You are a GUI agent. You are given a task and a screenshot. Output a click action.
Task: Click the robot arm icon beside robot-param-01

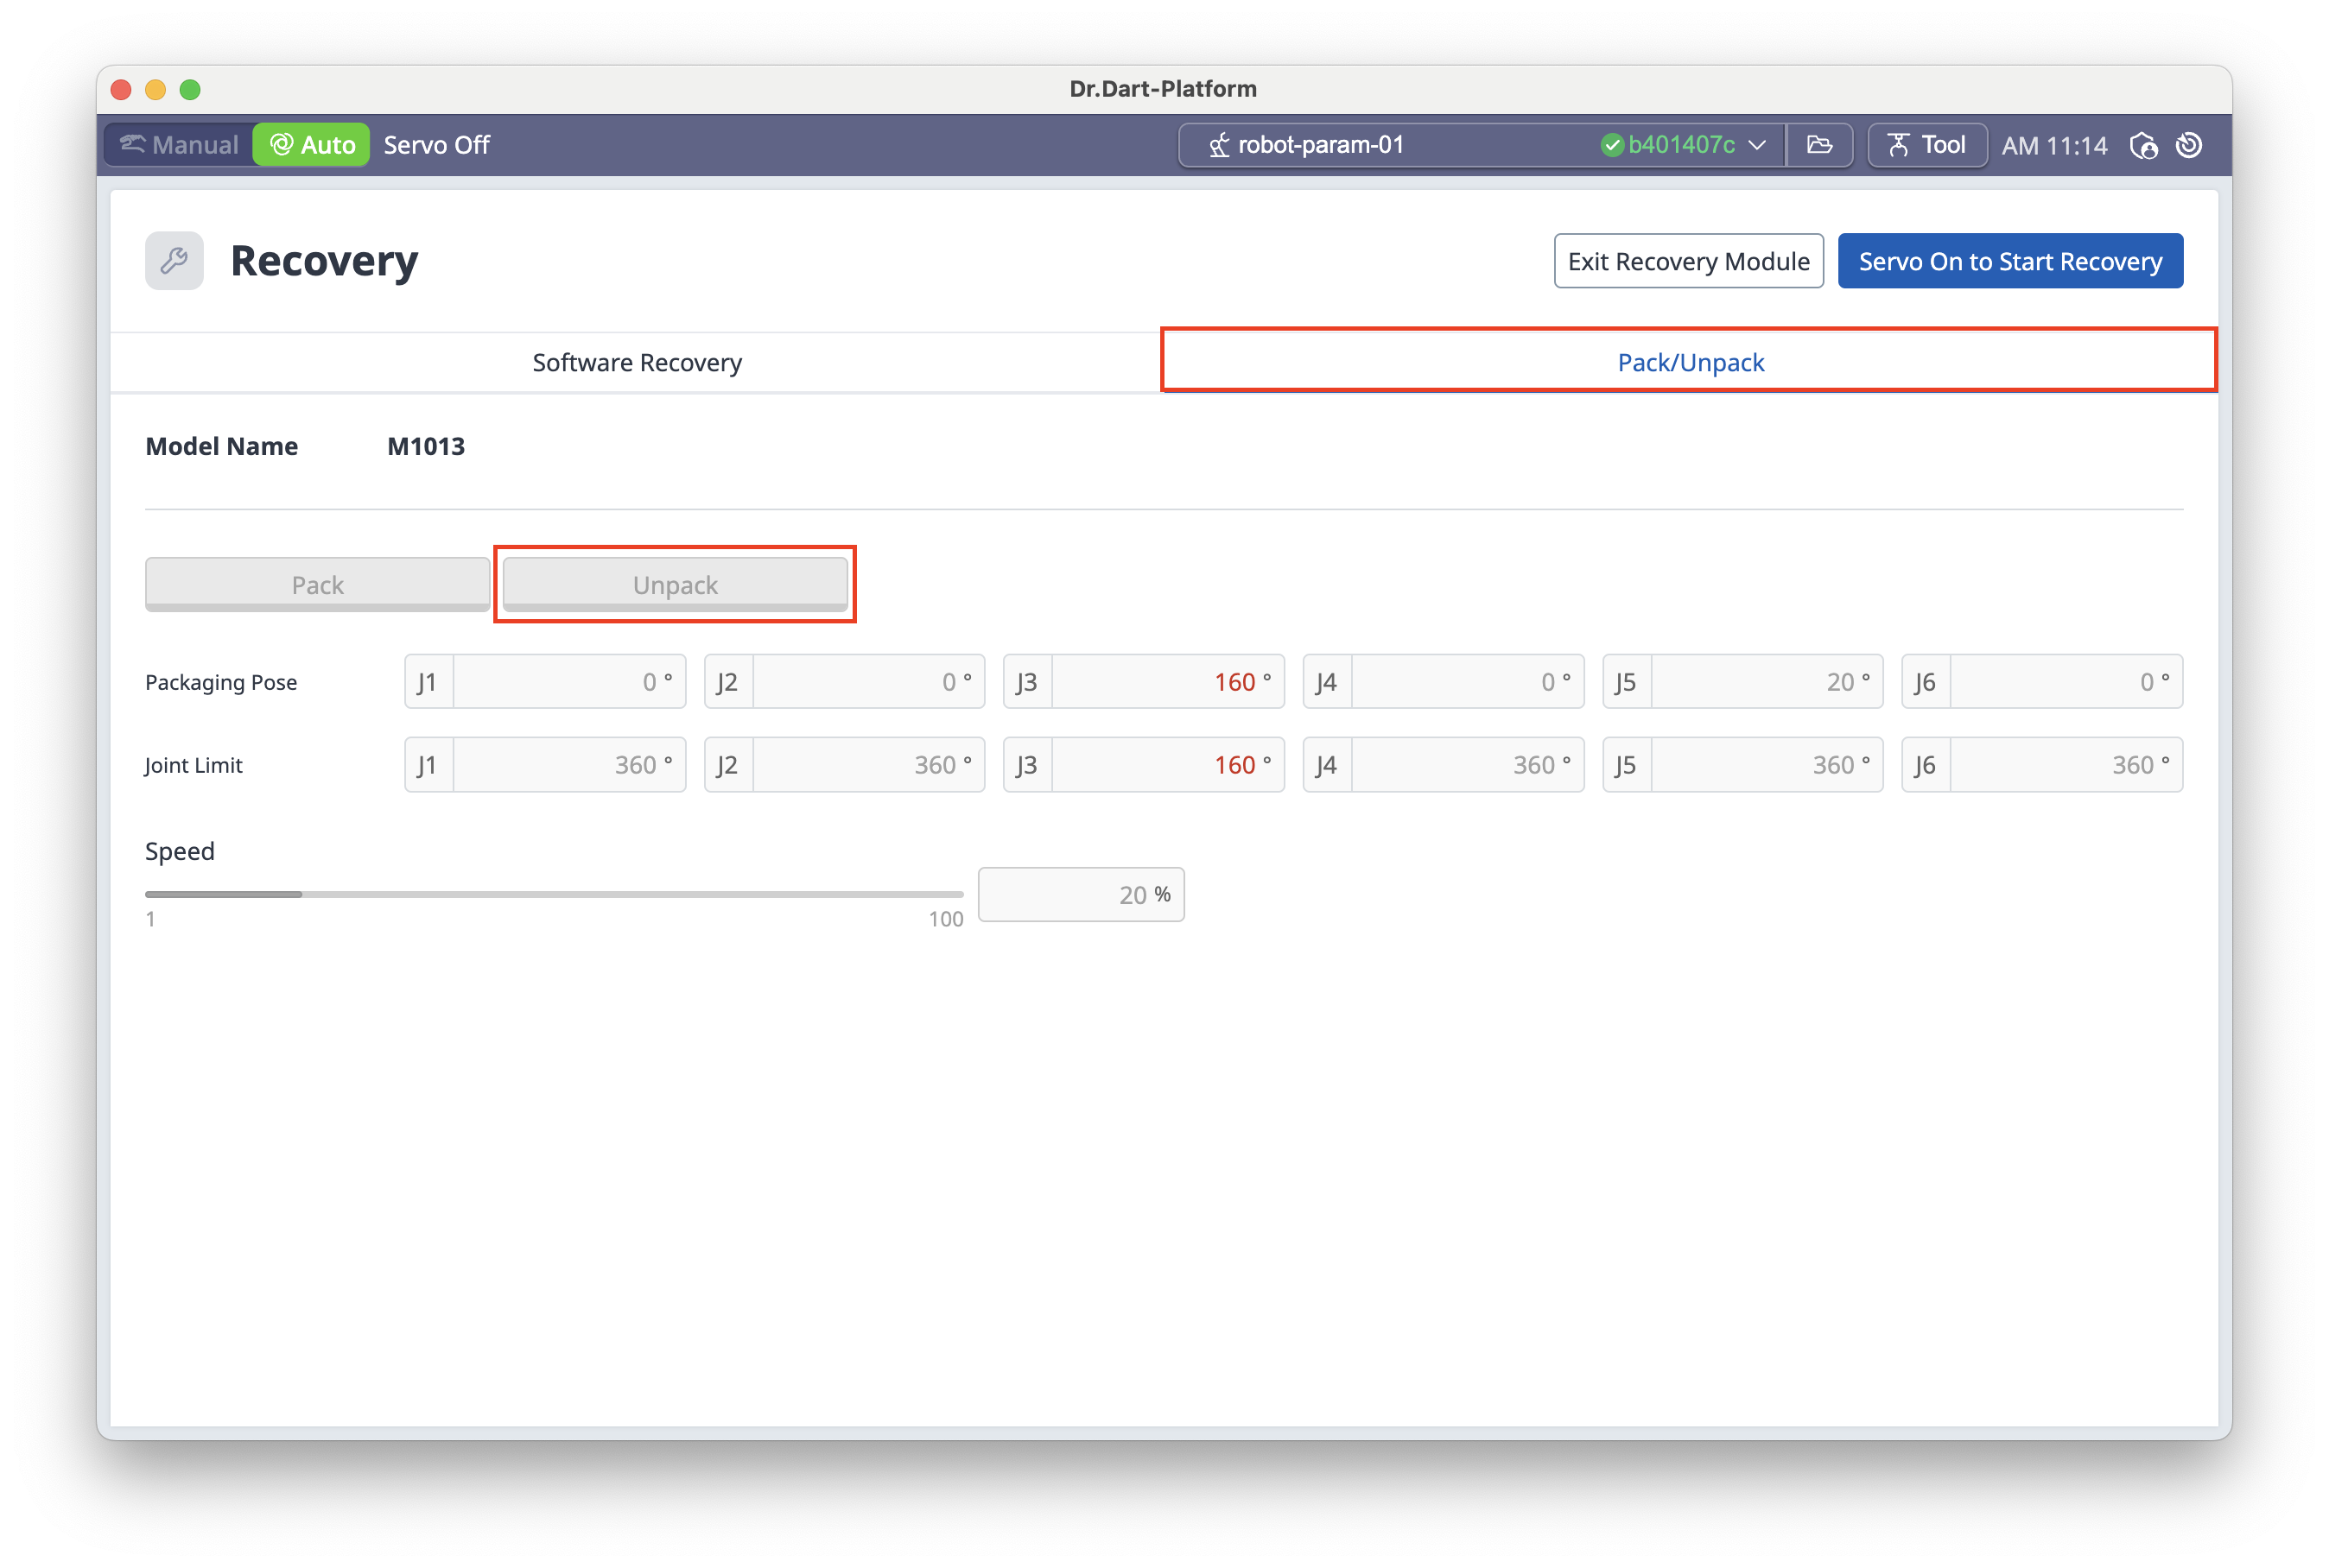(1219, 146)
